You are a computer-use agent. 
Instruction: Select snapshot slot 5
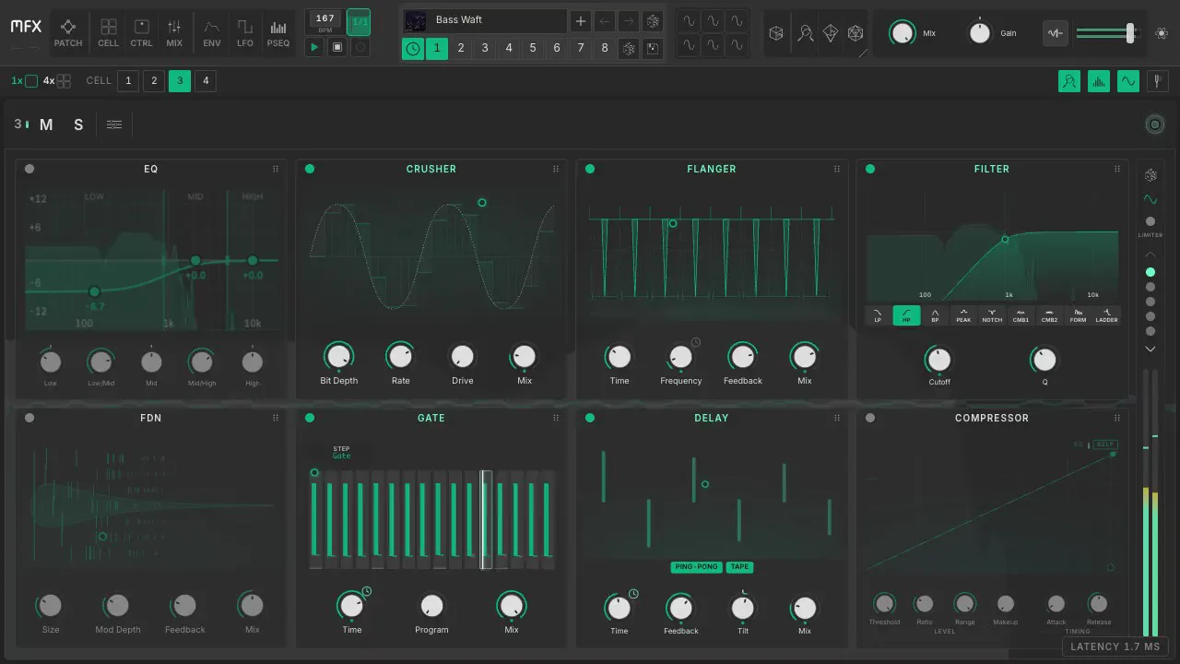[x=533, y=48]
